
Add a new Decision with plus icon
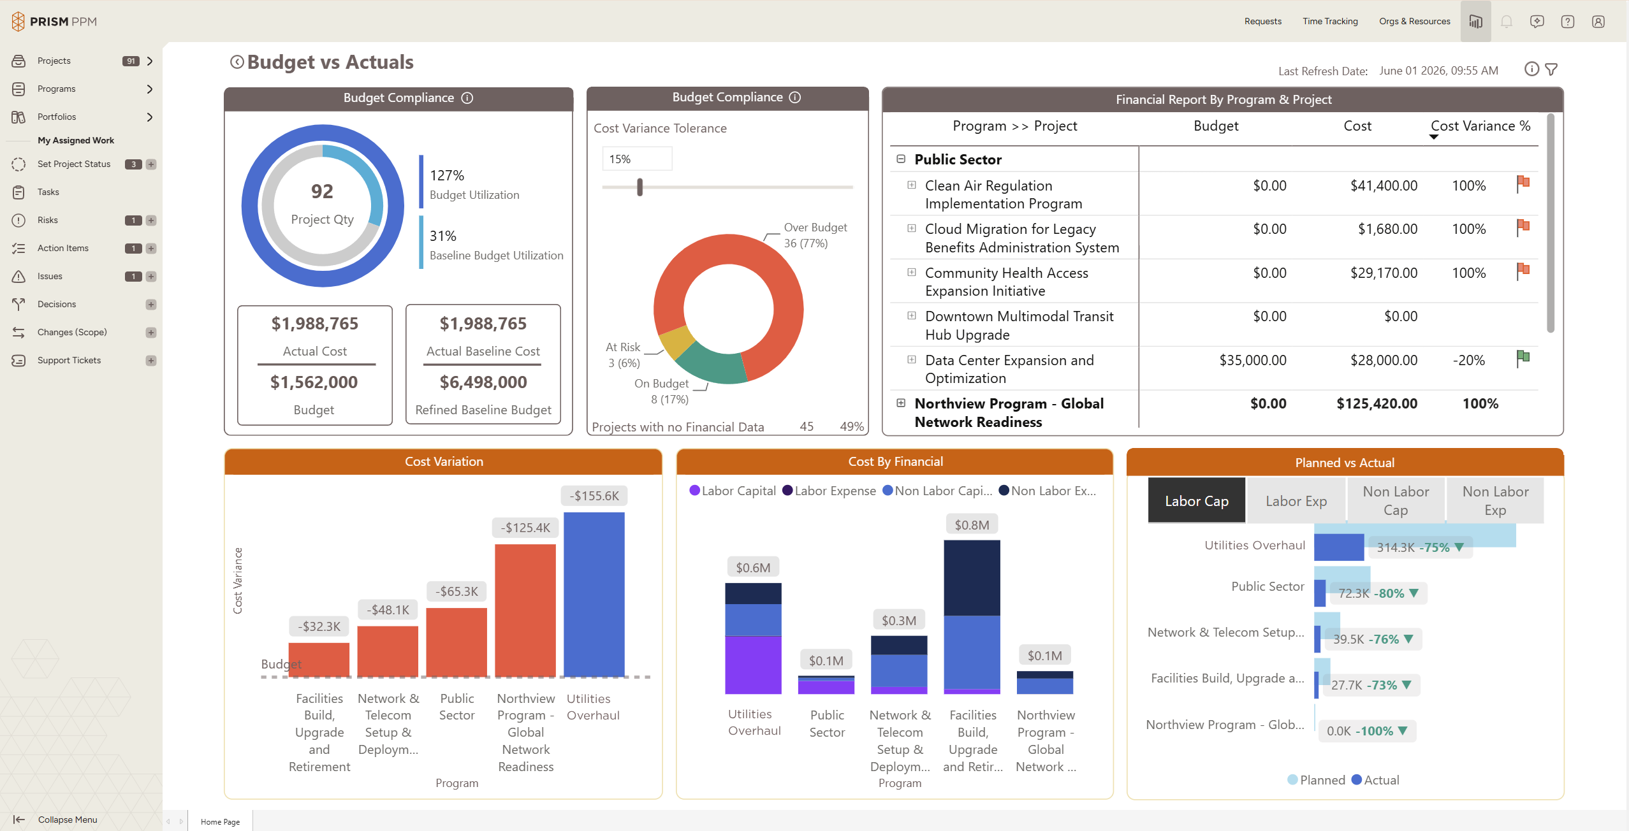point(151,304)
